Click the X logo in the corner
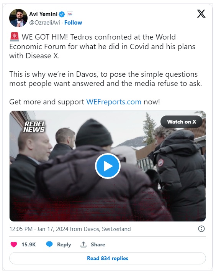This screenshot has height=274, width=216. [201, 14]
